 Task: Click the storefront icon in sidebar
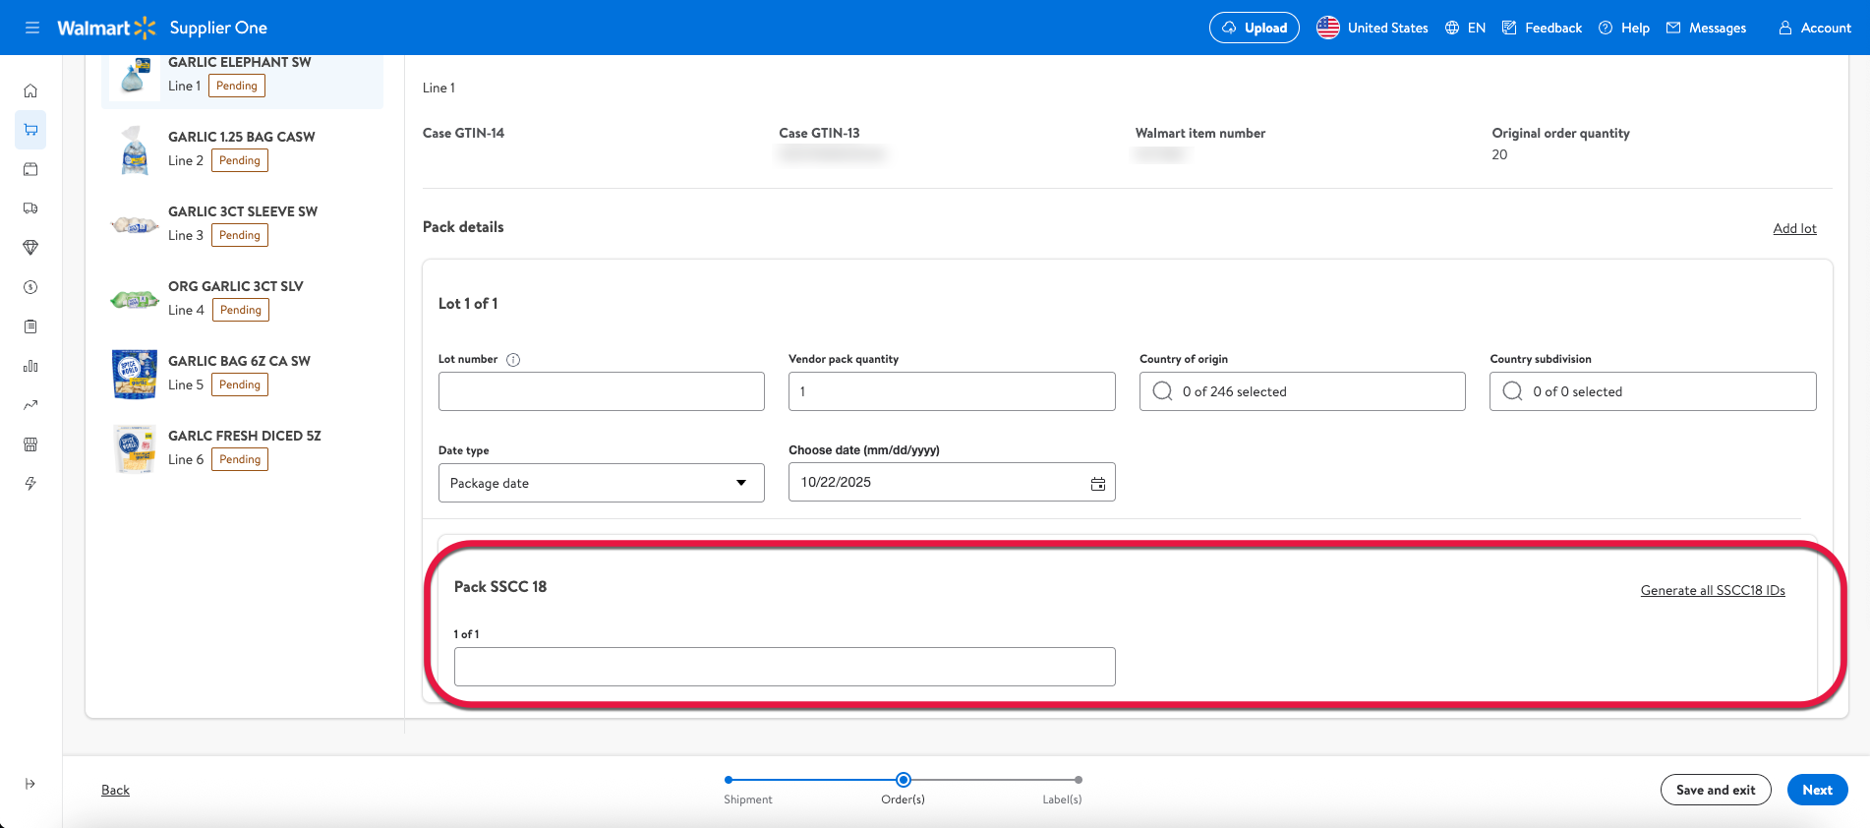pos(30,444)
